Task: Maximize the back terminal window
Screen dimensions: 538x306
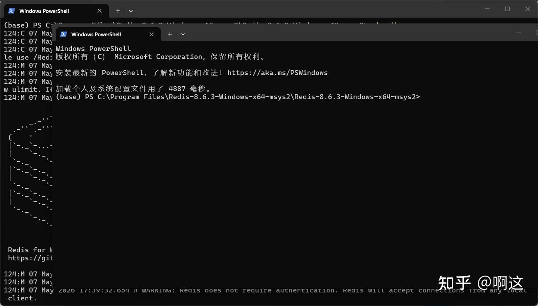Action: tap(507, 9)
